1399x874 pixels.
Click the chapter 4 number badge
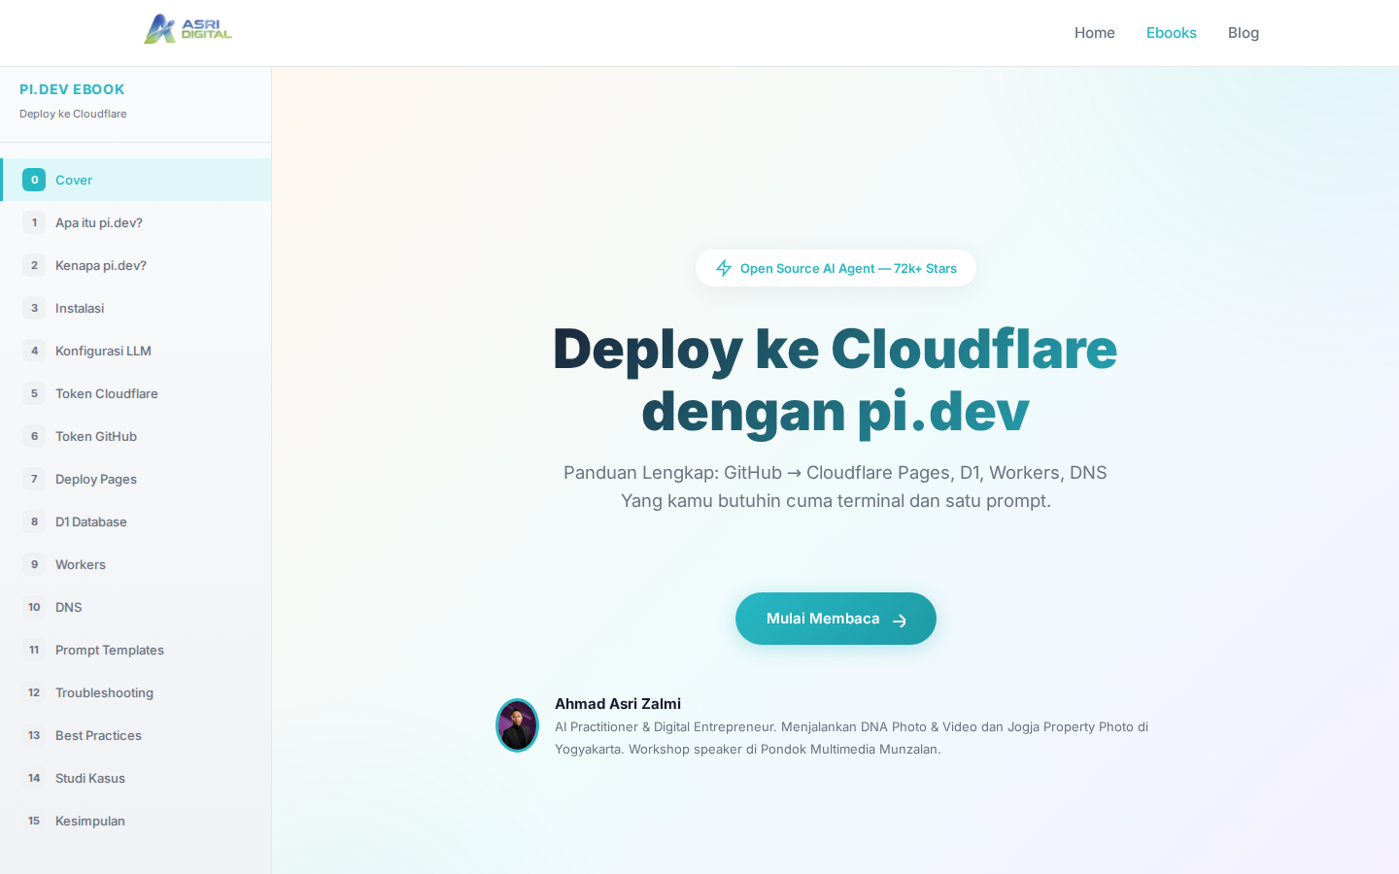[34, 351]
